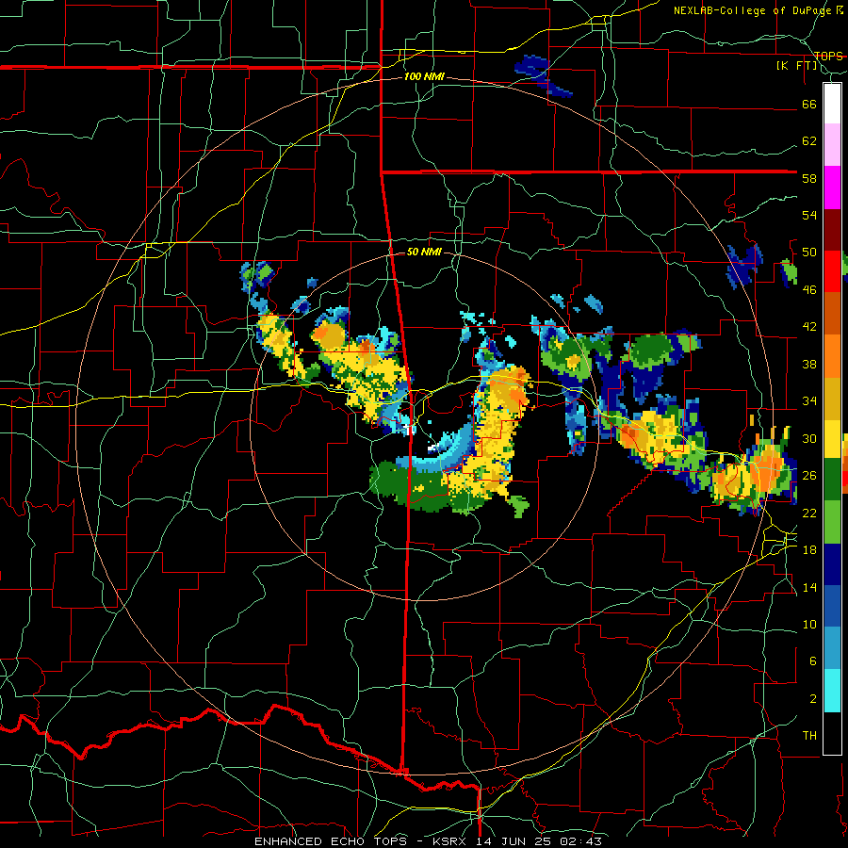The width and height of the screenshot is (848, 848).
Task: Click the legend value '2'
Action: tap(813, 699)
